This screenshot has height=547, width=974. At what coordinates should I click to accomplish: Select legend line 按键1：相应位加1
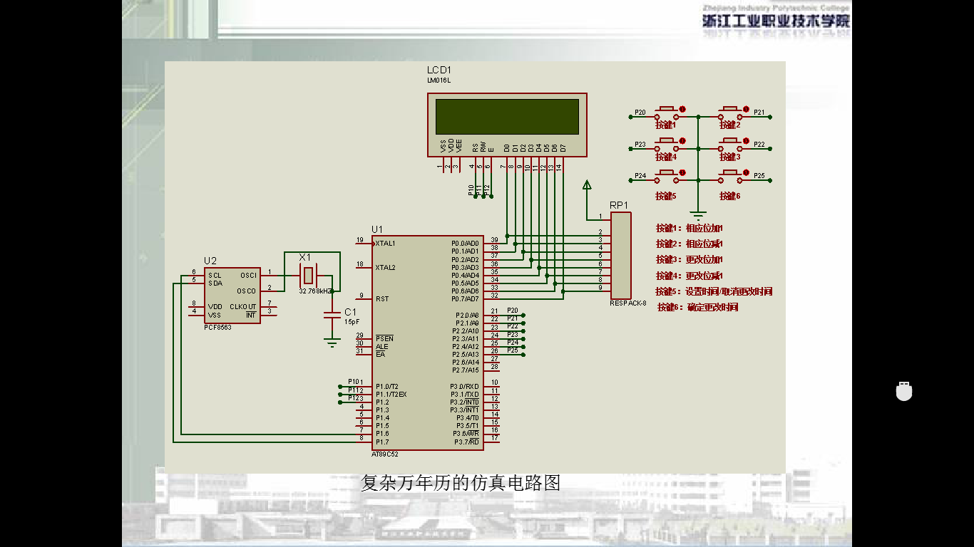click(690, 229)
